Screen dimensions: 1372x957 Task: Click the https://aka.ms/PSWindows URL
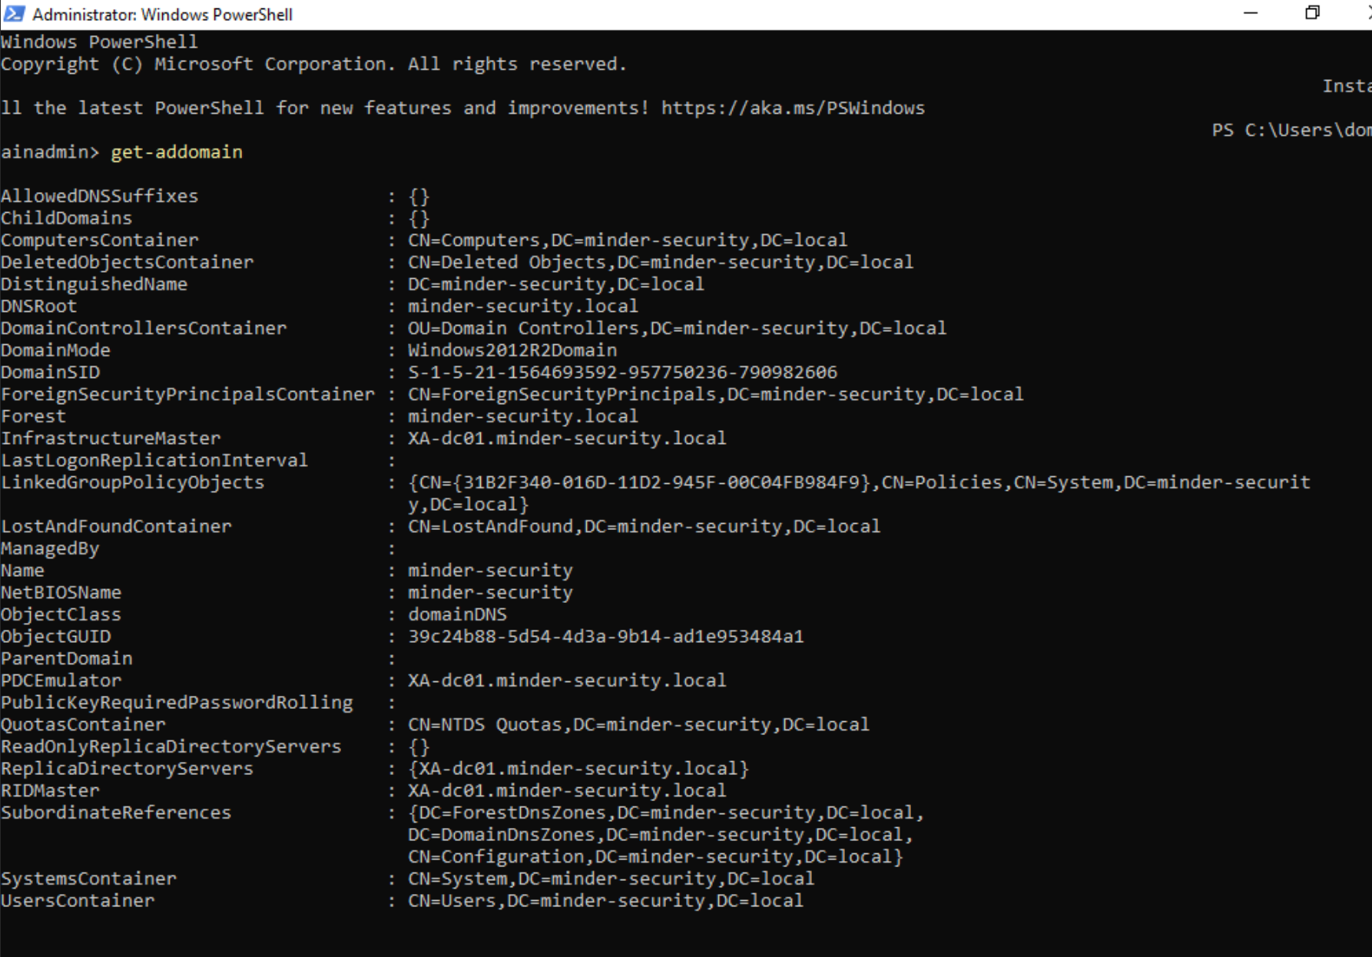pyautogui.click(x=792, y=108)
